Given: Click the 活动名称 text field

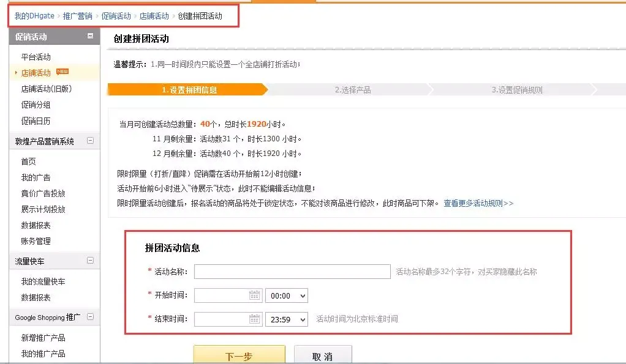Looking at the screenshot, I should point(292,272).
